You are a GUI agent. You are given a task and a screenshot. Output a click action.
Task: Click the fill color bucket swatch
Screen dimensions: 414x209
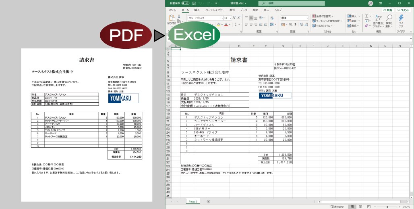pos(218,24)
